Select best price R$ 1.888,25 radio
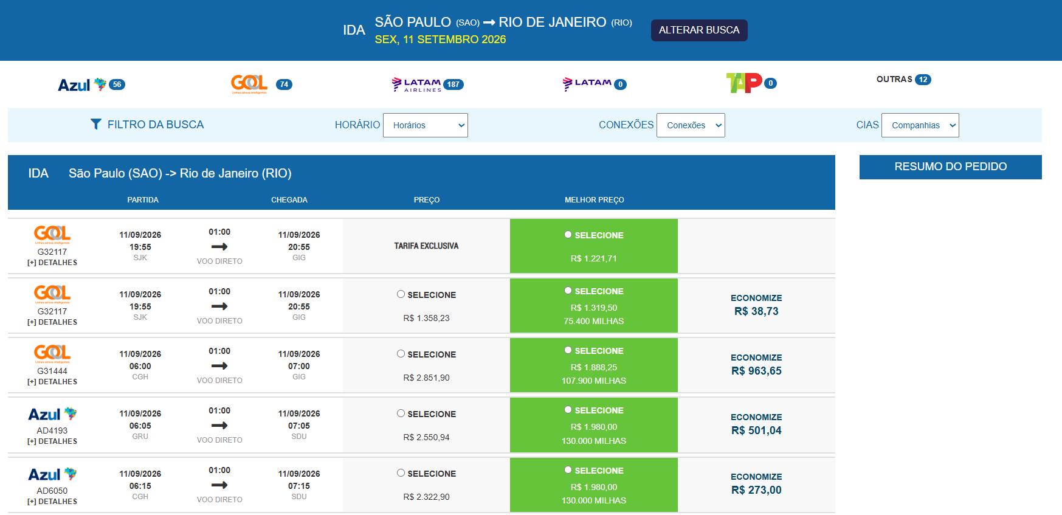The width and height of the screenshot is (1062, 515). coord(568,350)
